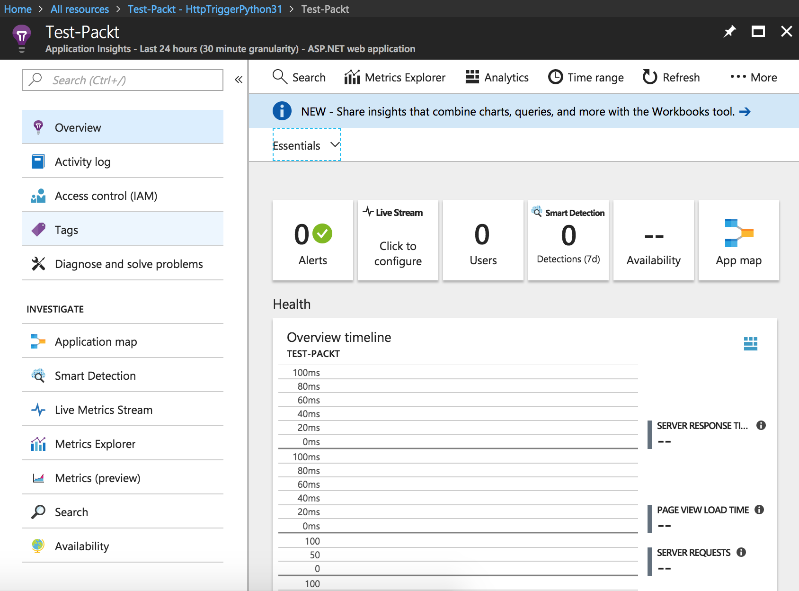The height and width of the screenshot is (591, 799).
Task: Click the grid icon on Overview timeline
Action: [751, 343]
